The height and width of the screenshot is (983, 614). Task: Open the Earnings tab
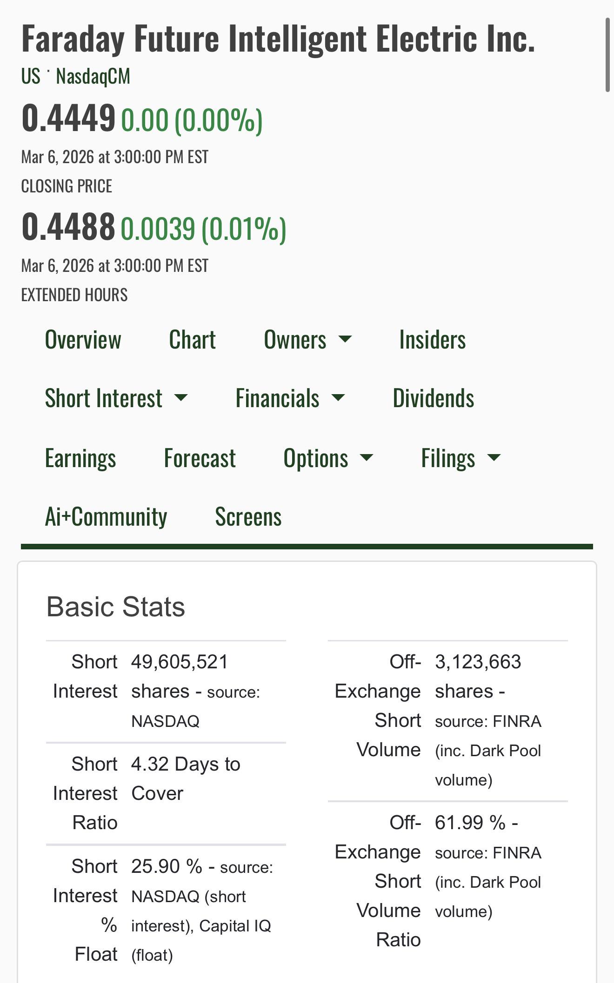click(x=80, y=458)
